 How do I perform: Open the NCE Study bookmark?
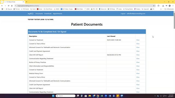111,9
